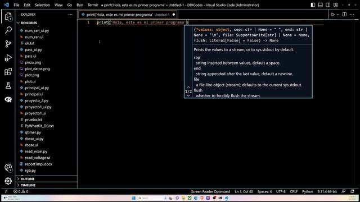Show errors and warnings count in status bar
The image size is (360, 202).
(21, 191)
